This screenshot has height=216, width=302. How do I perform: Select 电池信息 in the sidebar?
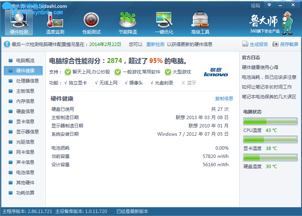tap(23, 173)
